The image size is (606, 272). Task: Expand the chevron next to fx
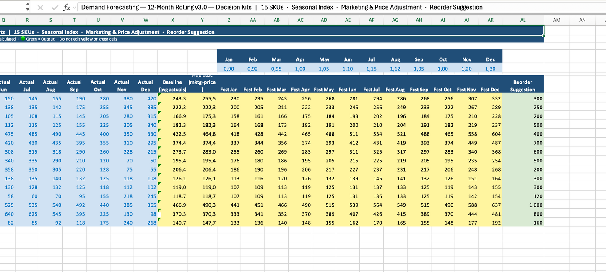(75, 8)
